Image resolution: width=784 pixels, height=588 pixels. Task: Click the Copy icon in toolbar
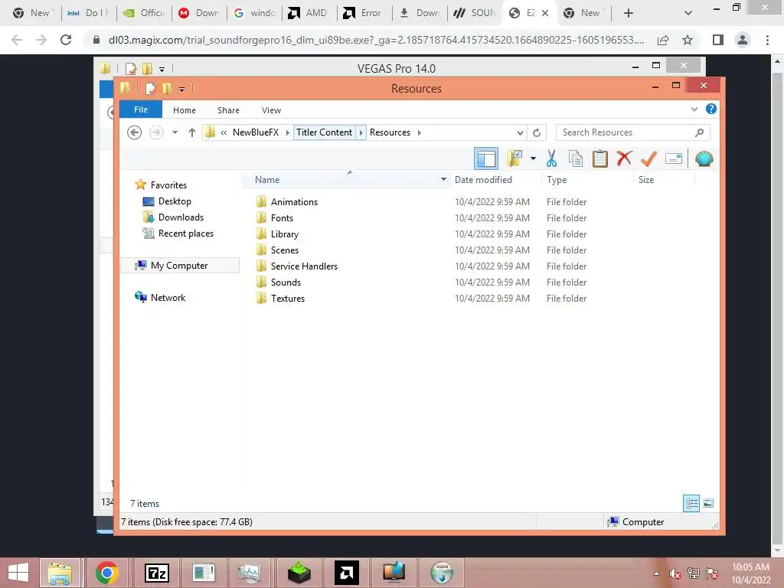[576, 159]
